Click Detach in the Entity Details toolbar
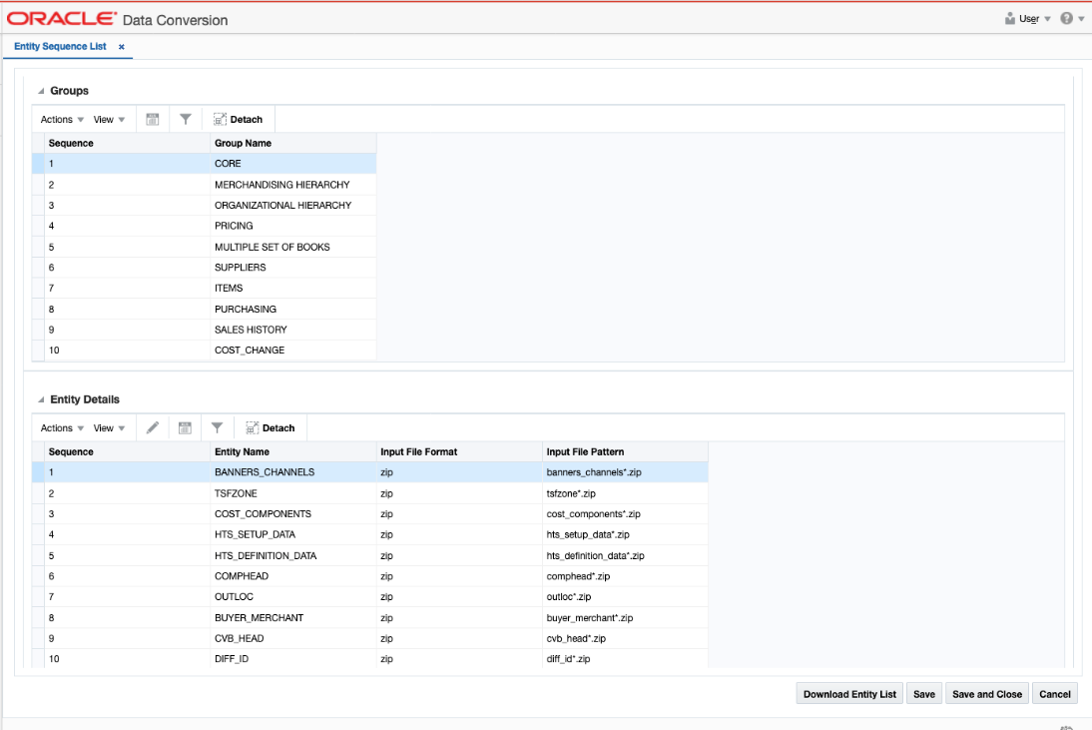1092x730 pixels. click(270, 427)
